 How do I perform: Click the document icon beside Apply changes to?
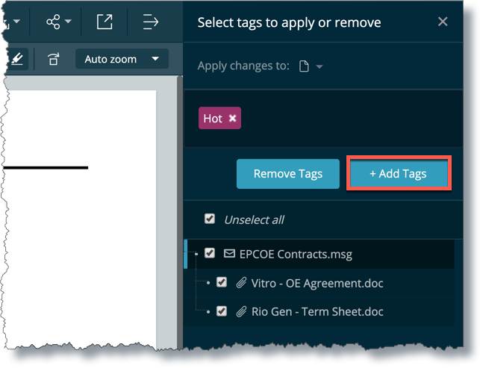pyautogui.click(x=304, y=66)
